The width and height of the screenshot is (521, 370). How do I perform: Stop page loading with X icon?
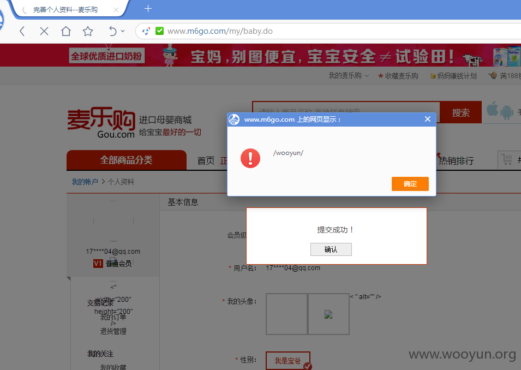(44, 31)
